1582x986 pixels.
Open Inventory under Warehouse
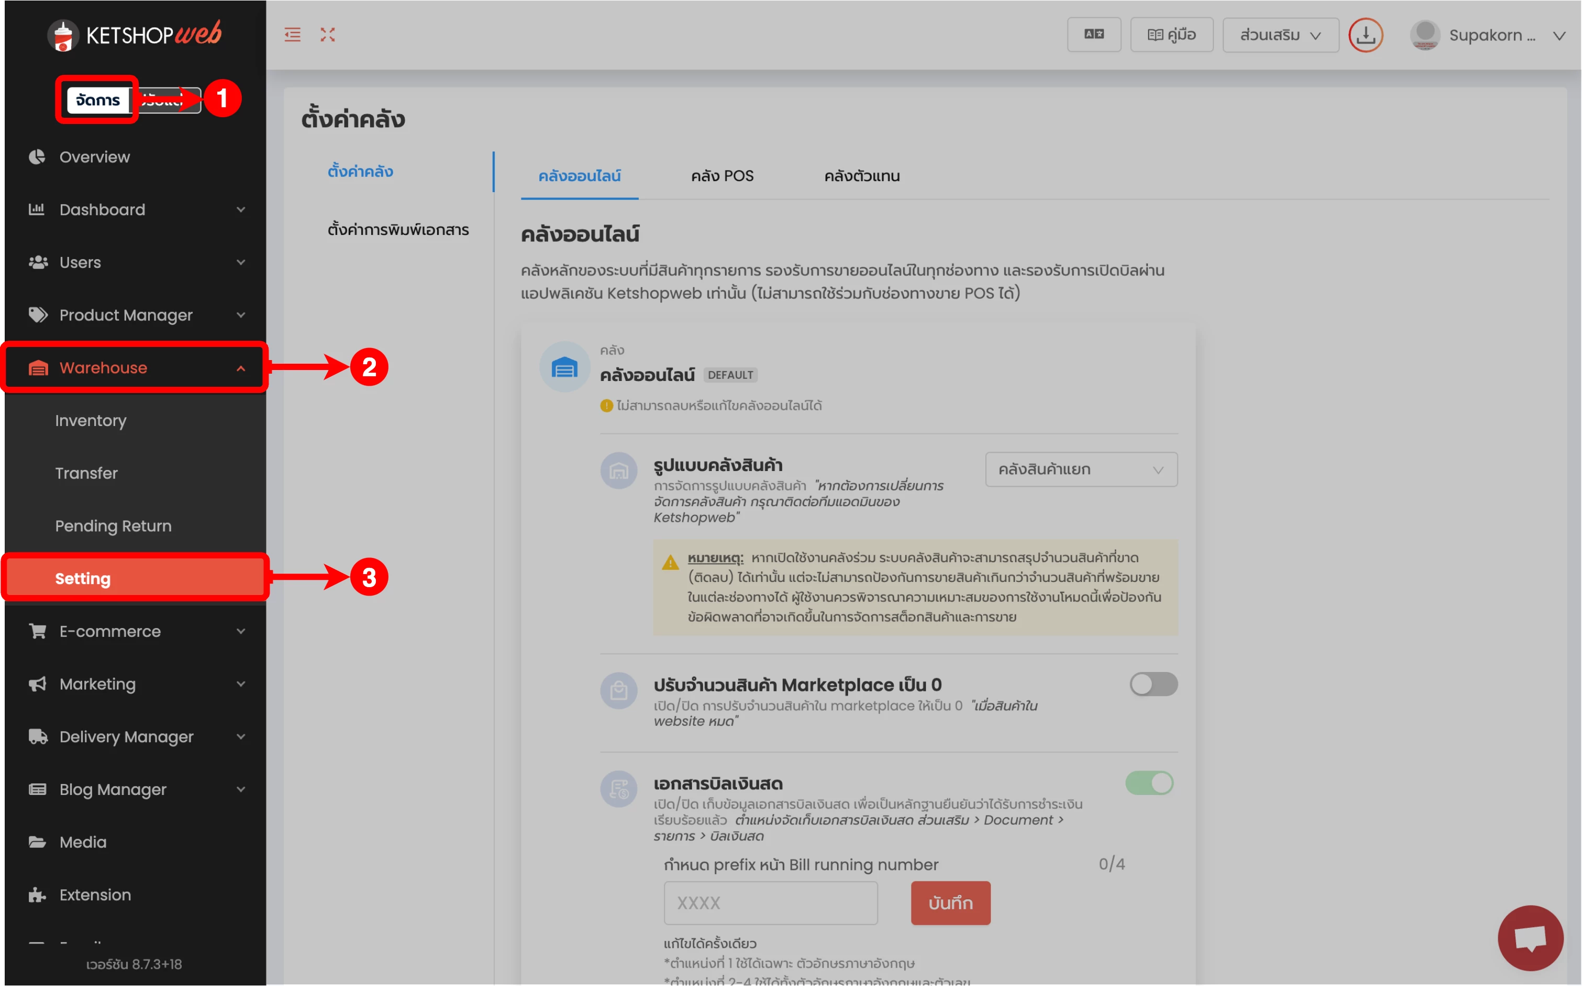coord(91,421)
